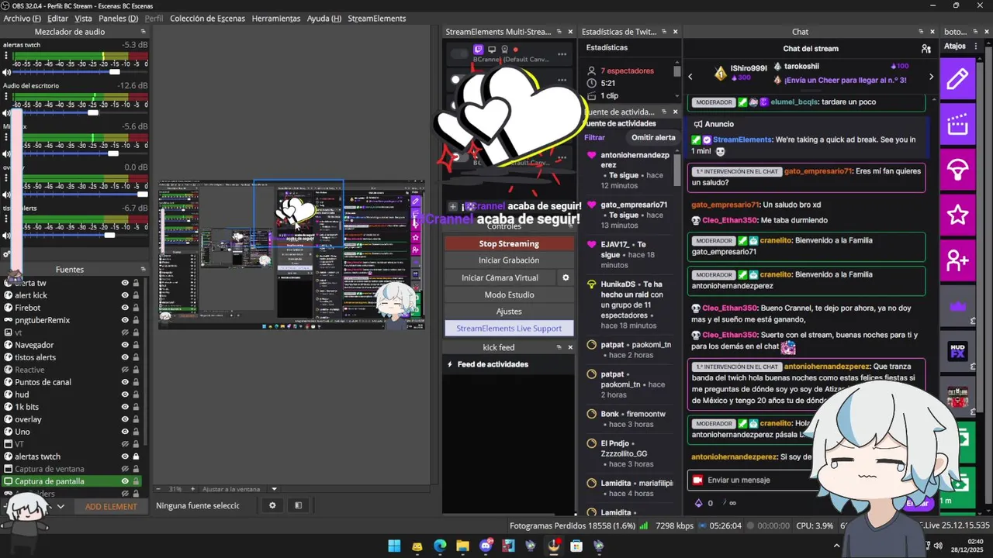Image resolution: width=993 pixels, height=558 pixels.
Task: Hide the Firebot source
Action: (125, 308)
